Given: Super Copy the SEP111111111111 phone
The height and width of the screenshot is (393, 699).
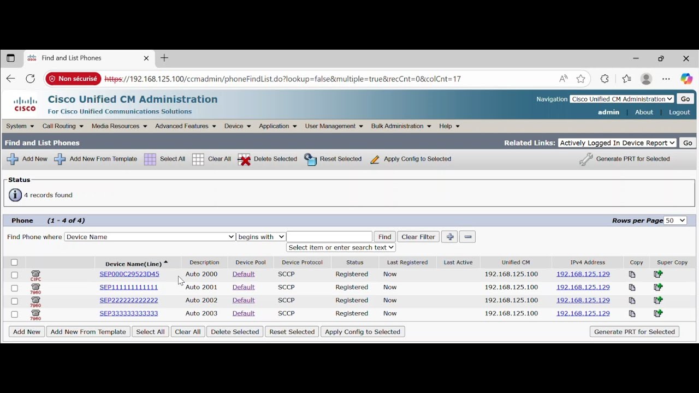Looking at the screenshot, I should [658, 287].
